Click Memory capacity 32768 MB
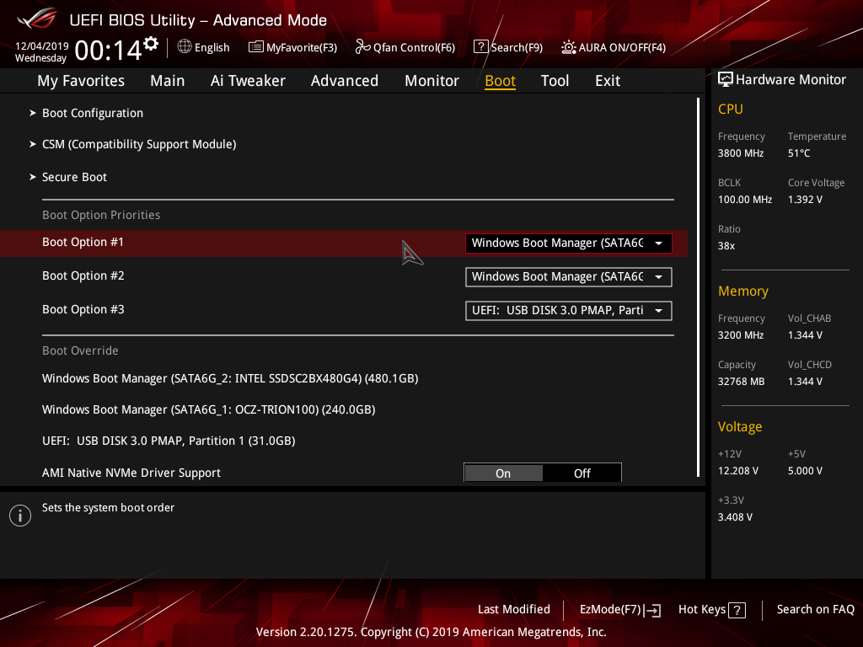Image resolution: width=863 pixels, height=647 pixels. click(741, 382)
